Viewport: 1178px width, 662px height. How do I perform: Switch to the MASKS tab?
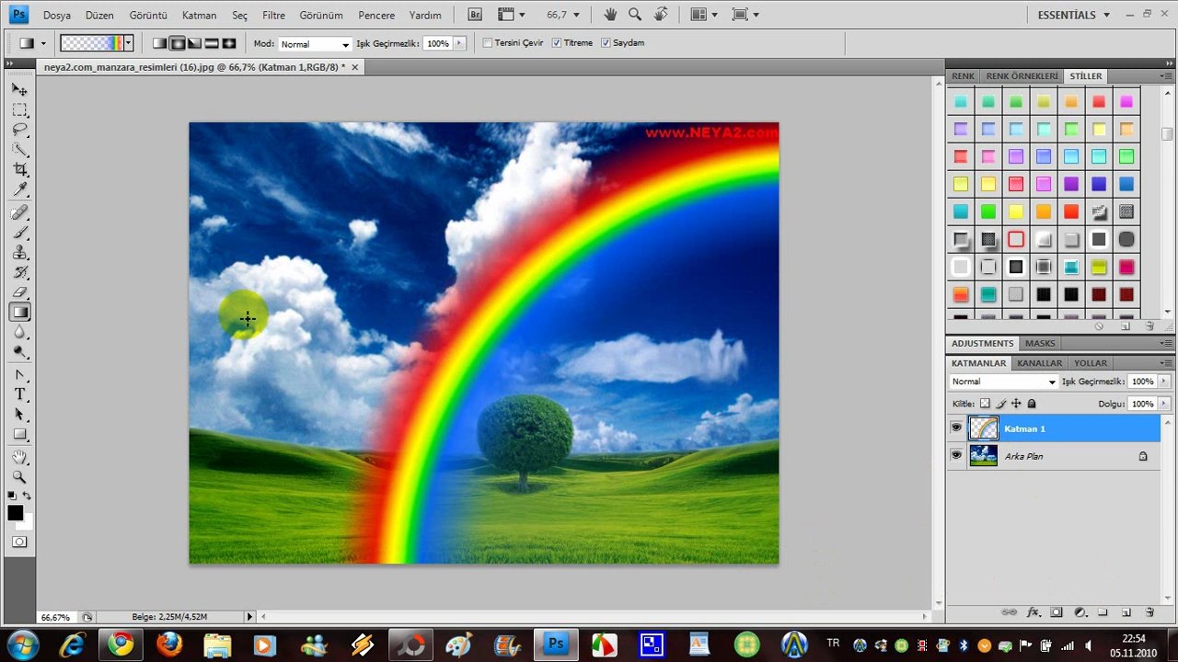[1040, 343]
